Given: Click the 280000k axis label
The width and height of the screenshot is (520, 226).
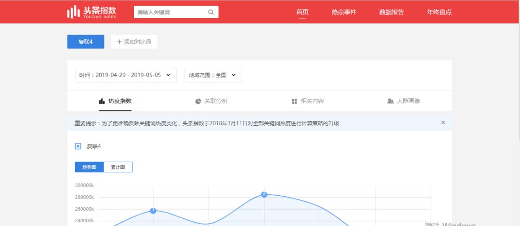Looking at the screenshot, I should click(x=85, y=197).
